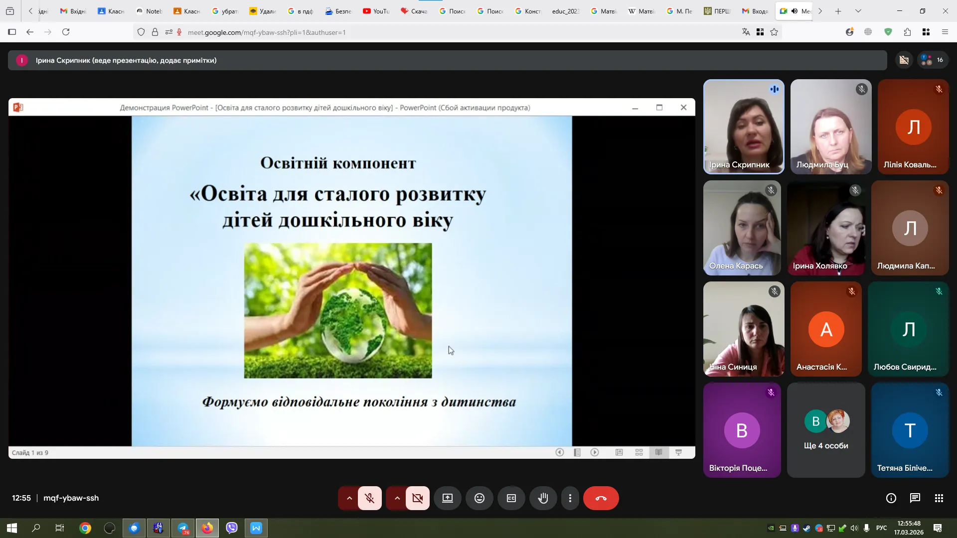Open the activities grid icon
The height and width of the screenshot is (538, 957).
tap(939, 498)
